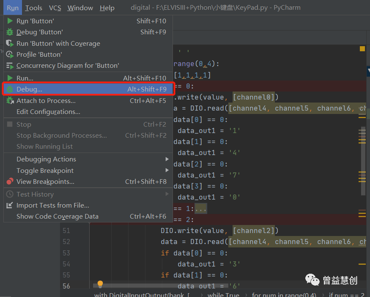Click shield icon for Run 'Button' with Coverage
The width and height of the screenshot is (370, 297).
10,43
